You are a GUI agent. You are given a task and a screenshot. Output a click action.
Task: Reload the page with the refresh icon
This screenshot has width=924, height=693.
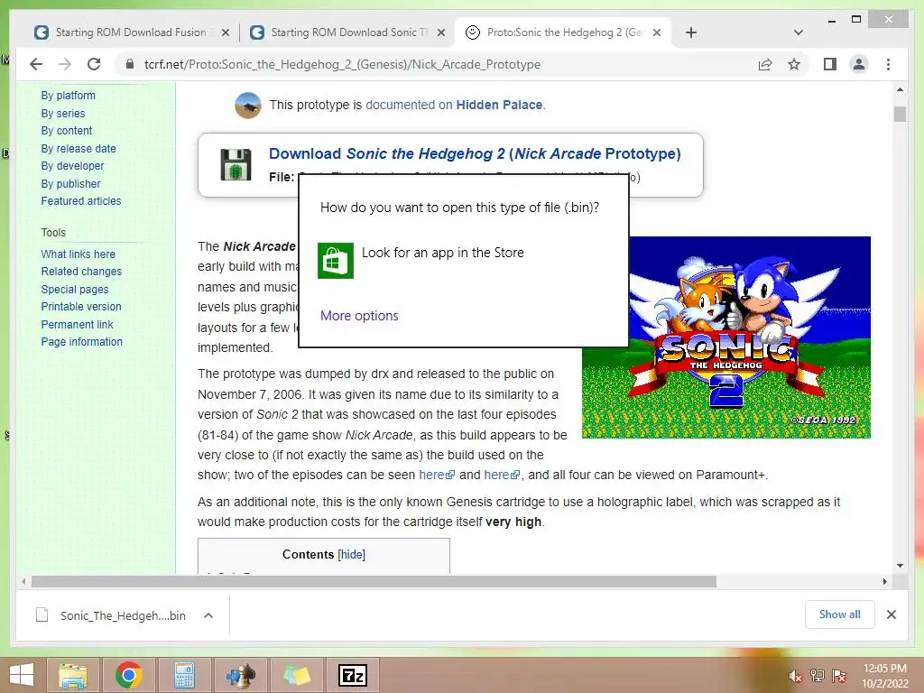[x=94, y=64]
